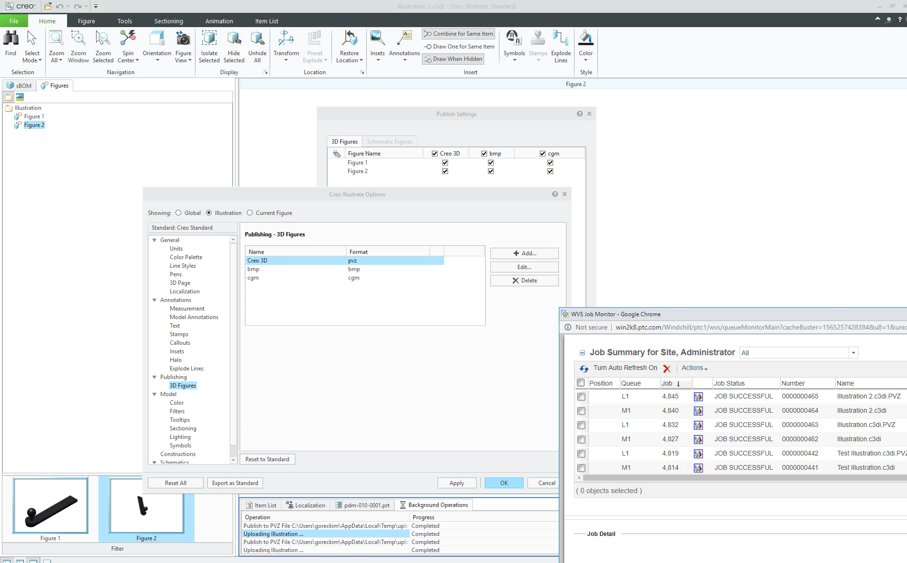Click Restore Location icon

pyautogui.click(x=349, y=39)
